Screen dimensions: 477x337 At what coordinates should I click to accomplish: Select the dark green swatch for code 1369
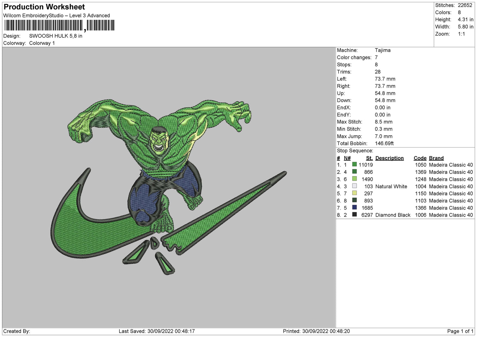tap(354, 172)
